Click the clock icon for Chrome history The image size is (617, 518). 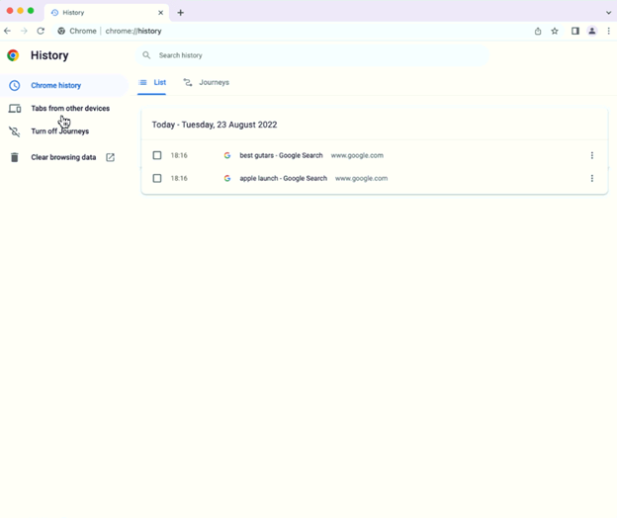[15, 85]
